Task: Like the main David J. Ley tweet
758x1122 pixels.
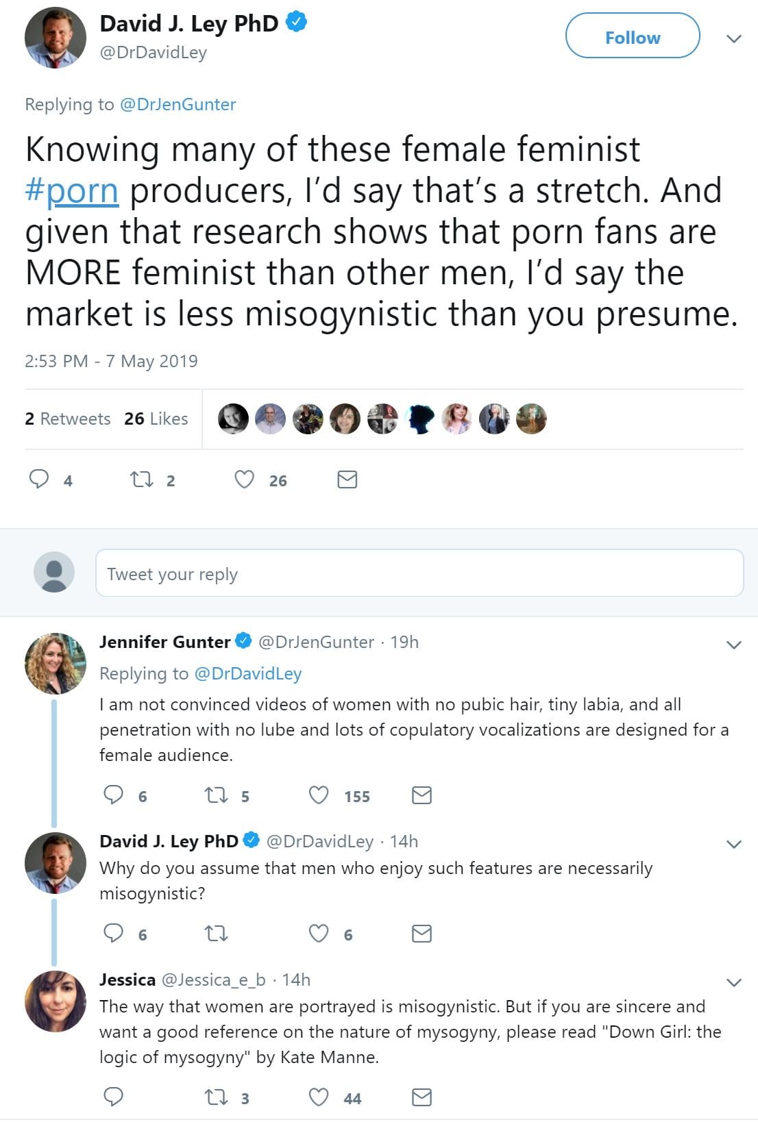Action: (x=245, y=479)
